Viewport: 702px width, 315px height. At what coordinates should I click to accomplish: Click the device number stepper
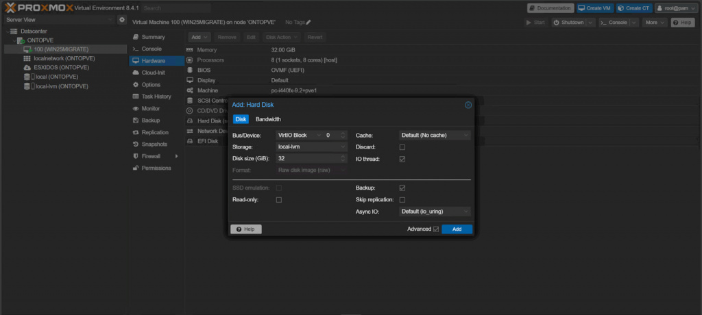tap(343, 135)
